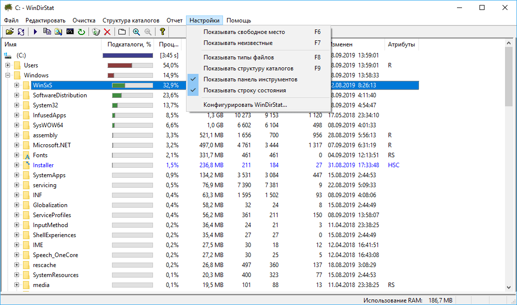This screenshot has width=517, height=305.
Task: Click the WinDirStat tree icon in title bar
Action: [x=8, y=7]
